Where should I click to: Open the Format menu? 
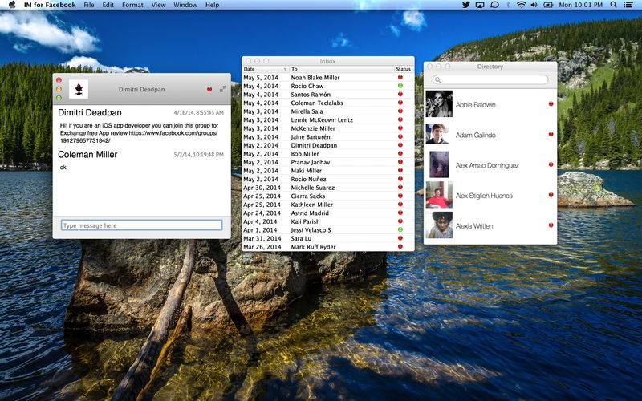(132, 5)
